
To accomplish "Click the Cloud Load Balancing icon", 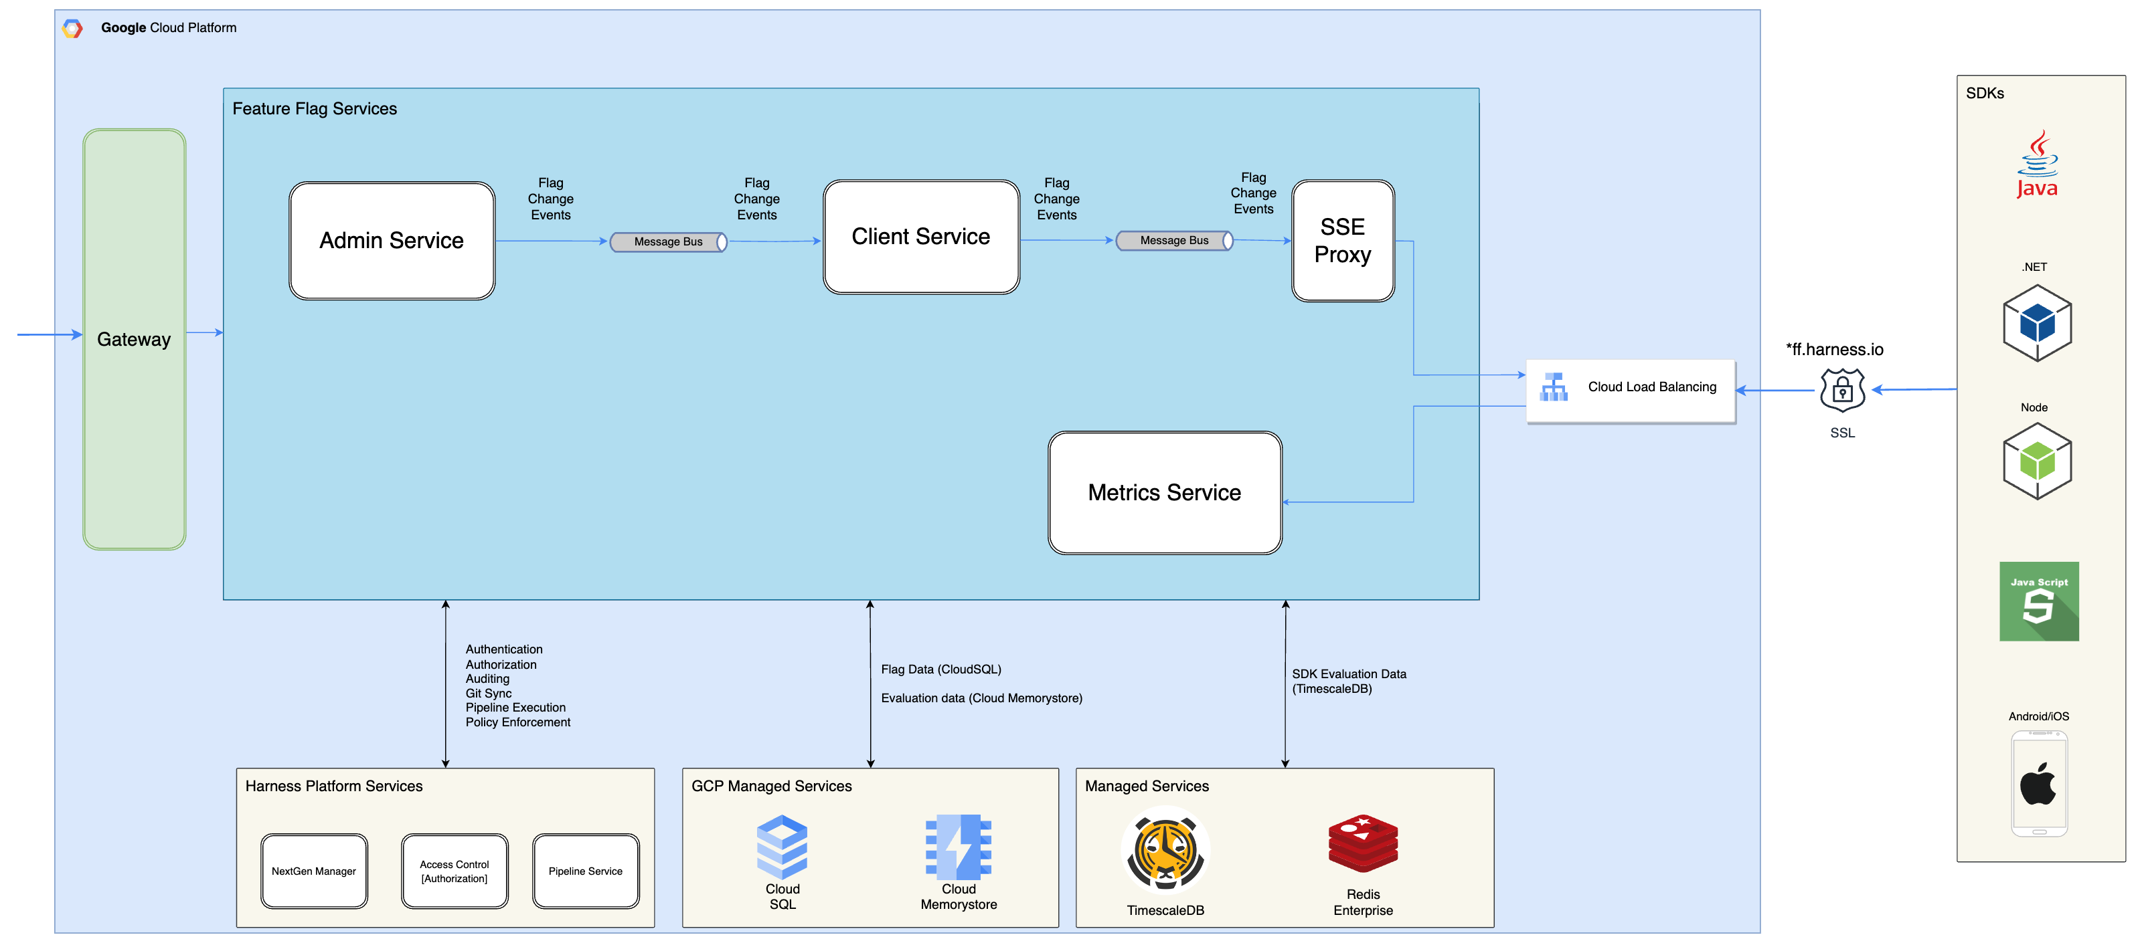I will pyautogui.click(x=1553, y=387).
